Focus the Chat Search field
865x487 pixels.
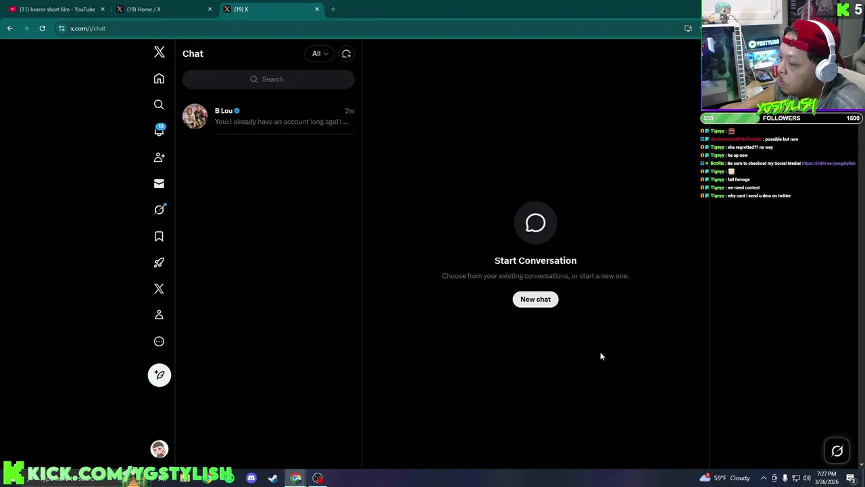(x=268, y=79)
